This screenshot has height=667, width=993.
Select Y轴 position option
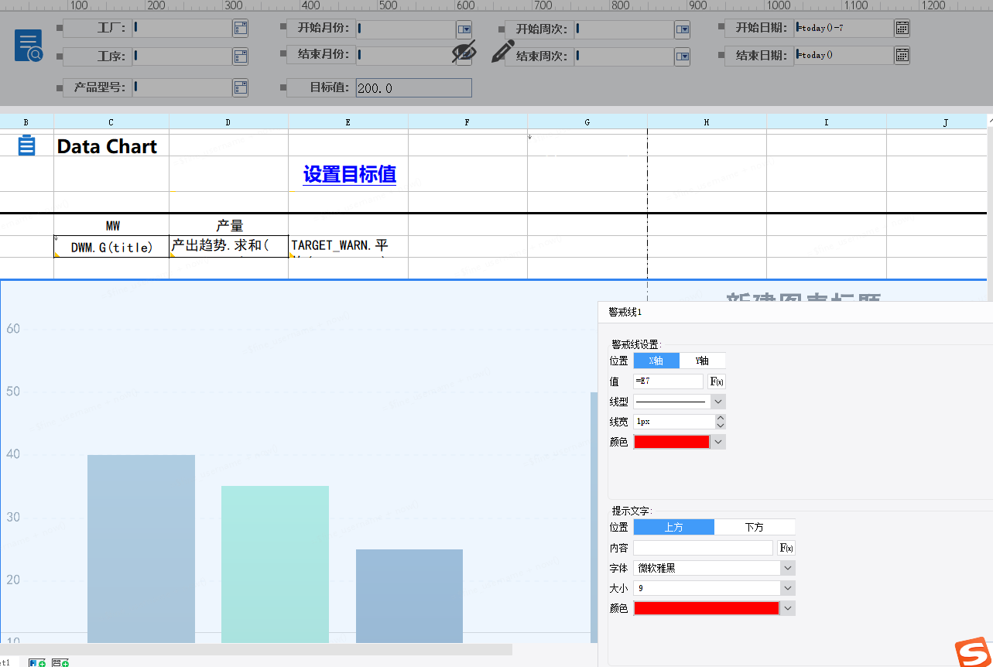pyautogui.click(x=702, y=361)
